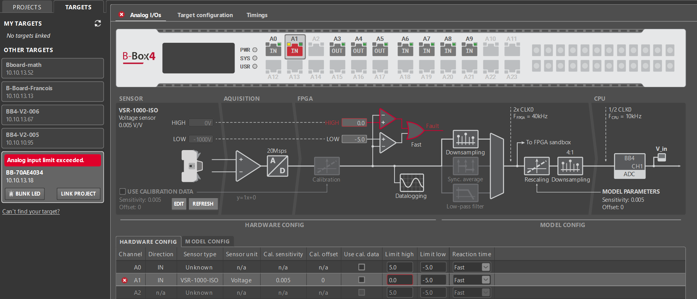Viewport: 697px width, 299px height.
Task: Click the Calibration block icon
Action: pyautogui.click(x=327, y=166)
